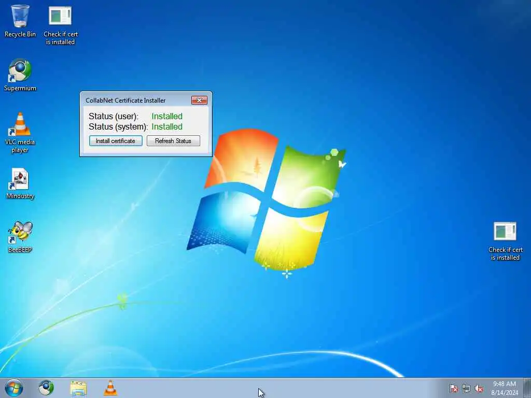Launch Supermium from the taskbar
The width and height of the screenshot is (531, 398).
point(46,388)
